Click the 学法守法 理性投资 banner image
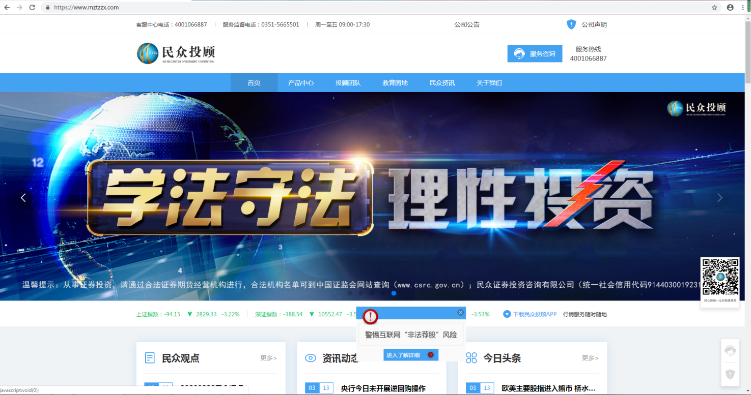Screen dimensions: 751x395 click(372, 196)
